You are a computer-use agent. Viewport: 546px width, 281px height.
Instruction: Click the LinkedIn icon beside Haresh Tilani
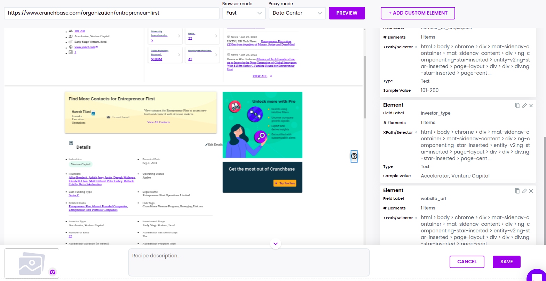[x=93, y=114]
